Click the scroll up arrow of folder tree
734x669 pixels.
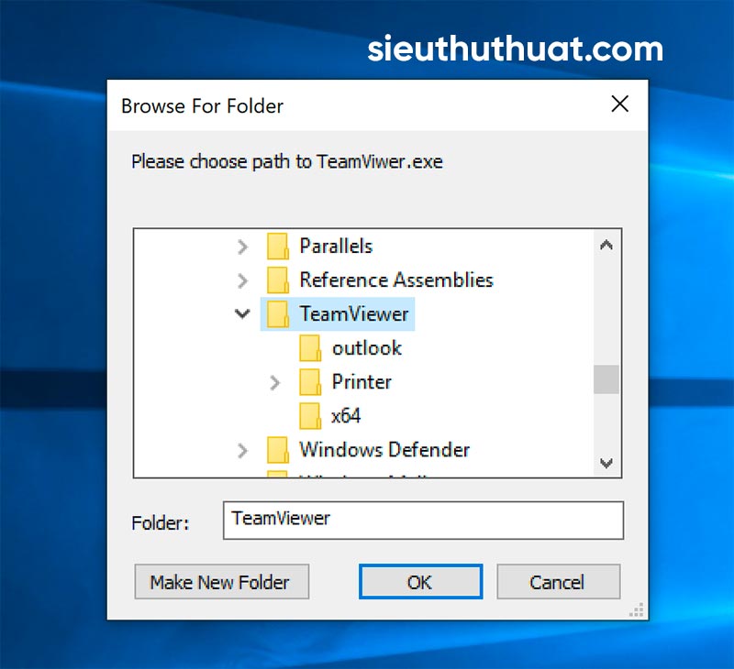point(606,245)
